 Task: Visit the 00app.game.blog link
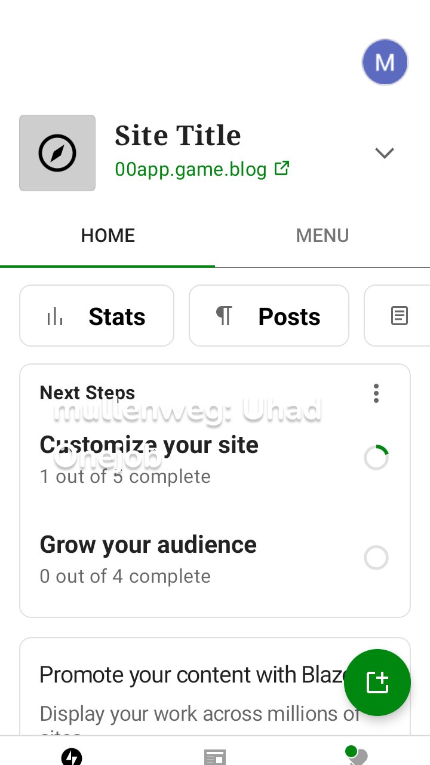(191, 169)
